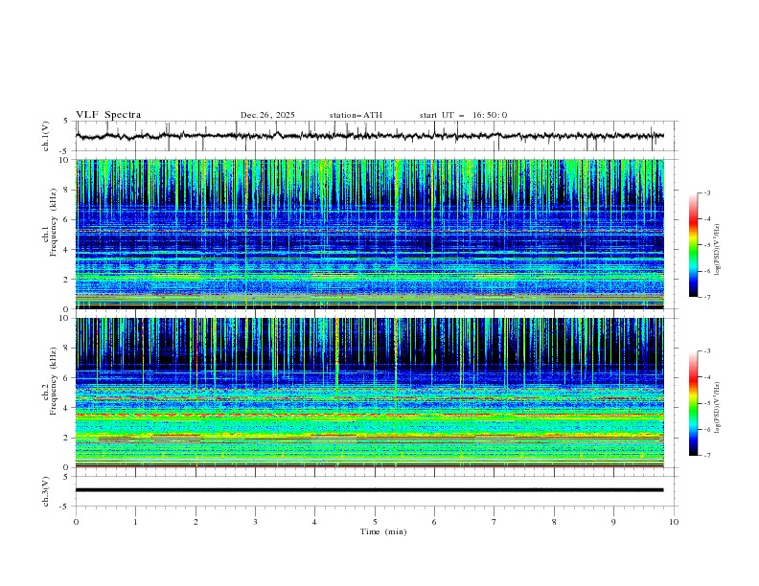The image size is (759, 586).
Task: Click the time axis tick label "8"
Action: (x=554, y=522)
